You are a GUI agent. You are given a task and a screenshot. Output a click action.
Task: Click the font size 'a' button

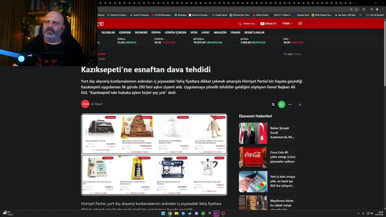pyautogui.click(x=299, y=105)
